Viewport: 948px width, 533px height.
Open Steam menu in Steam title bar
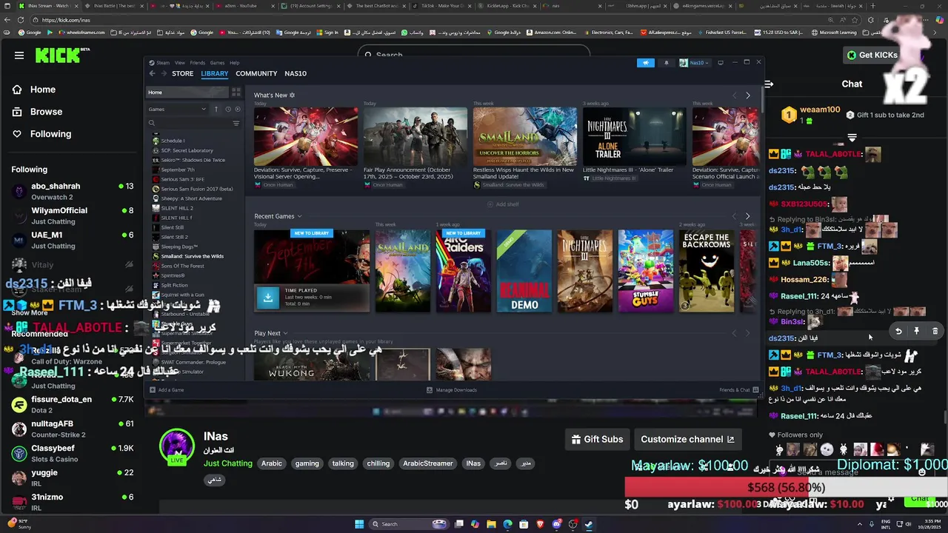click(x=163, y=63)
